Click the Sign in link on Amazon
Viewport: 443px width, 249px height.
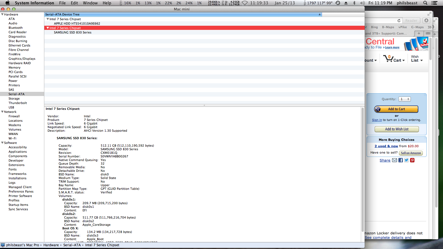377,120
